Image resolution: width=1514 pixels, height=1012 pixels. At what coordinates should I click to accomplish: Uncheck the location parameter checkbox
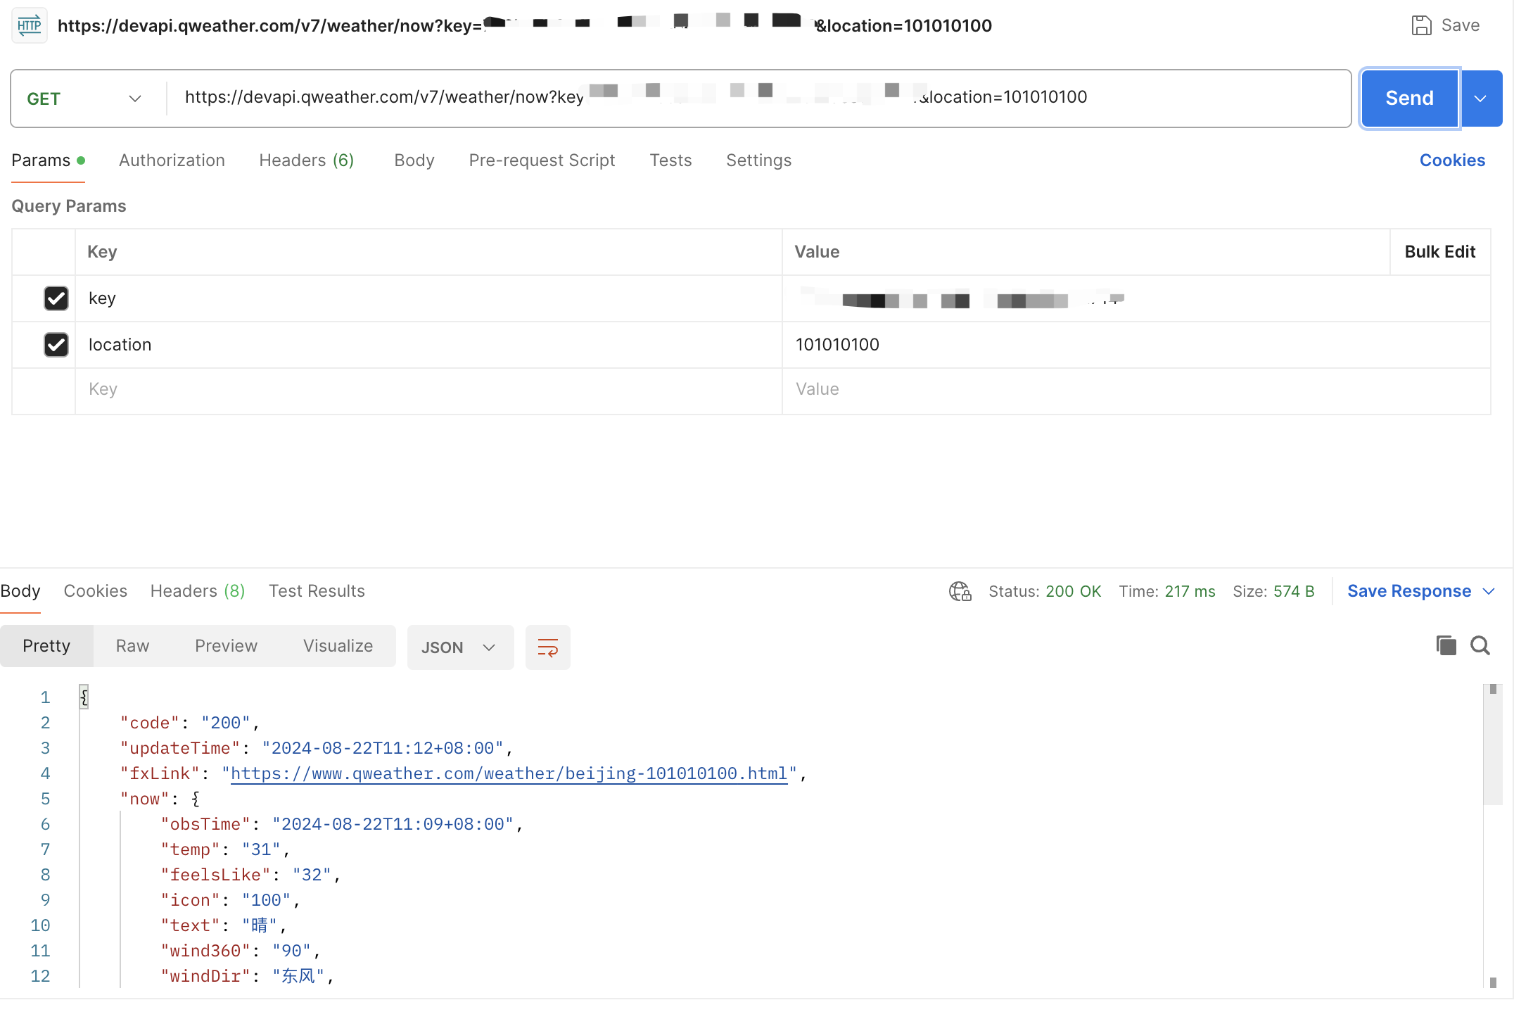point(56,345)
